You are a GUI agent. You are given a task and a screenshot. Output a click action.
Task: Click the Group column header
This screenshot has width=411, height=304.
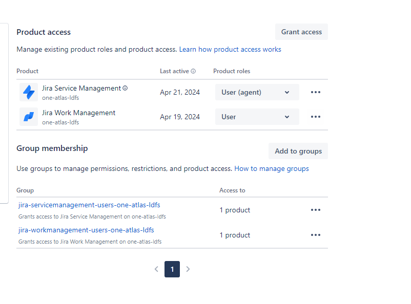pos(25,190)
